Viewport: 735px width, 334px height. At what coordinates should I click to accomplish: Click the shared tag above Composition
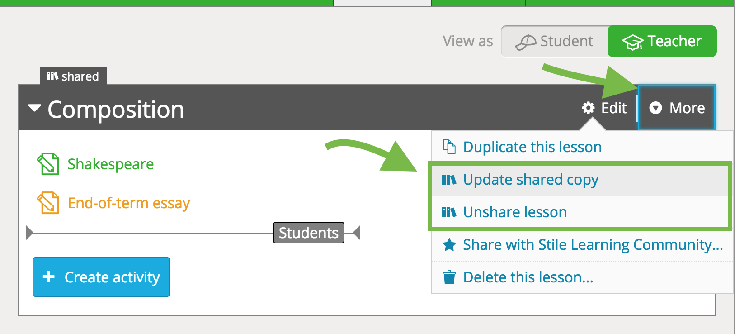point(73,76)
